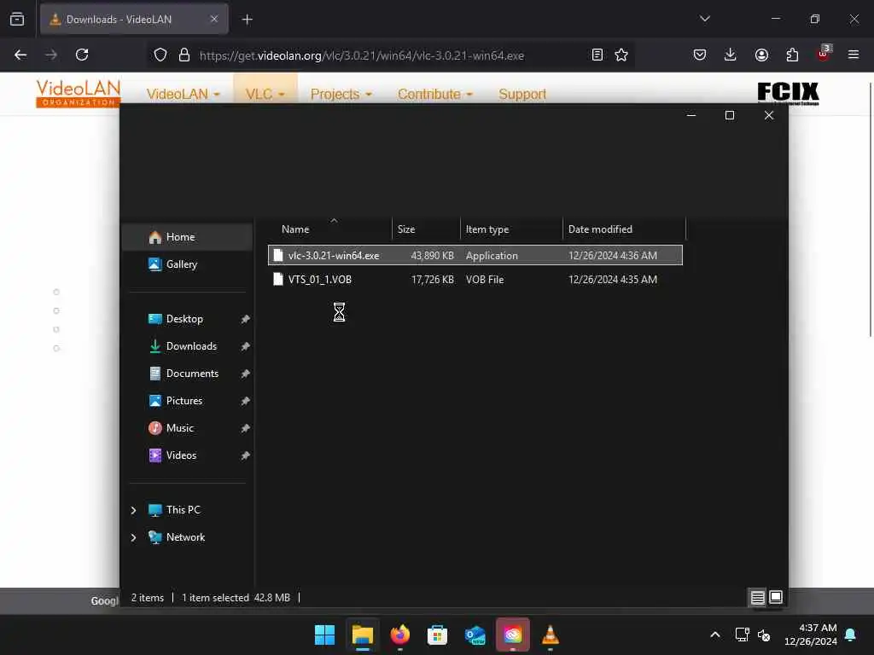The image size is (874, 655).
Task: Toggle reader view in the address bar
Action: click(597, 55)
